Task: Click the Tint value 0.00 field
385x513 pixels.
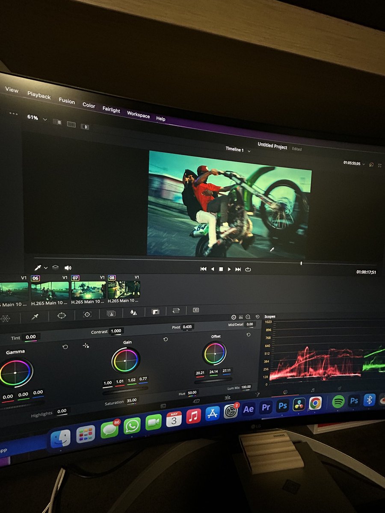Action: point(31,337)
